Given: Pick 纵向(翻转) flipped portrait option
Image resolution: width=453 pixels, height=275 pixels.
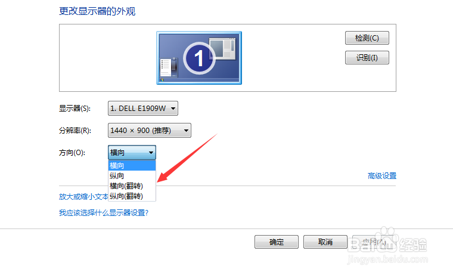Looking at the screenshot, I should (132, 196).
